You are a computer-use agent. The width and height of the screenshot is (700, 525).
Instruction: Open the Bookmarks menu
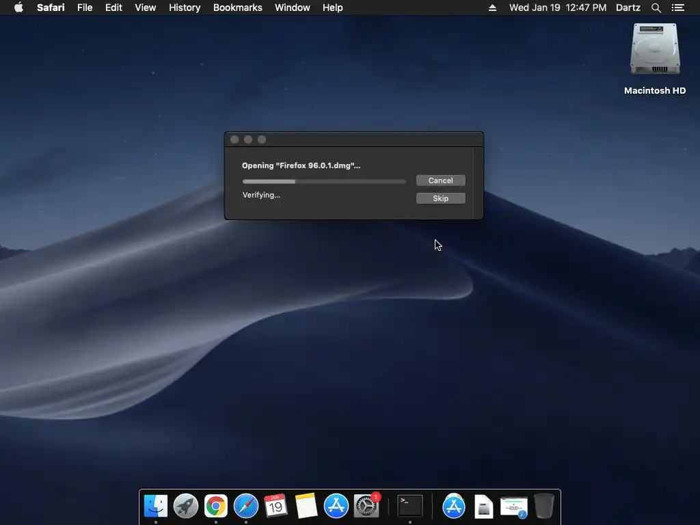point(237,8)
